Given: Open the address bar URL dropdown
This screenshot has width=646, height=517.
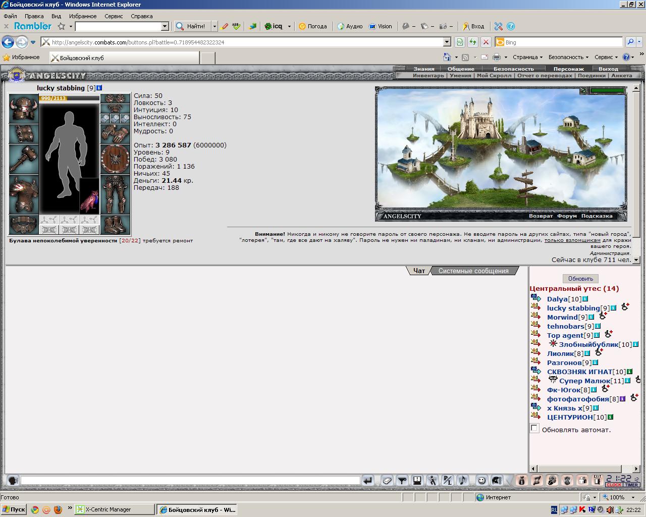Looking at the screenshot, I should 447,42.
